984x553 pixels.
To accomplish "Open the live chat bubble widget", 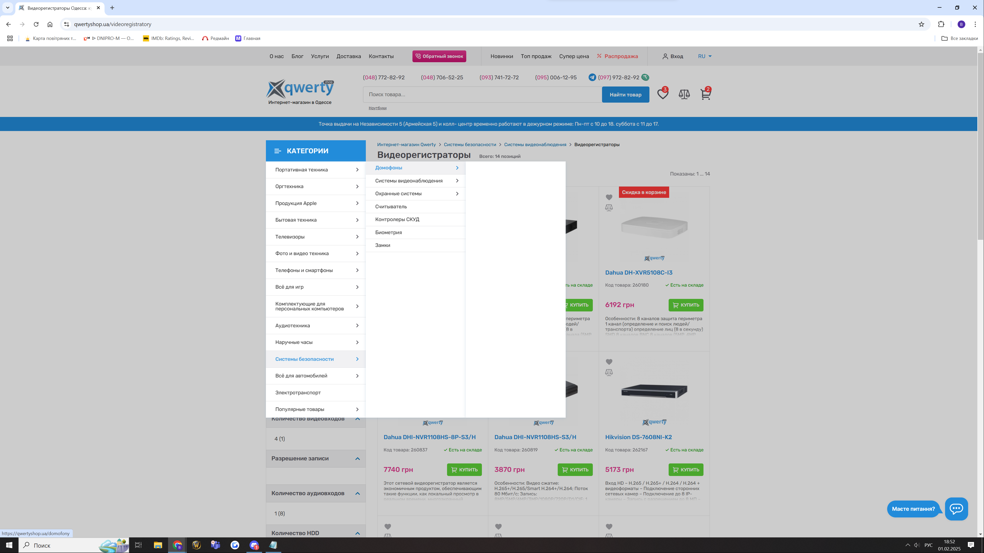I will 956,508.
